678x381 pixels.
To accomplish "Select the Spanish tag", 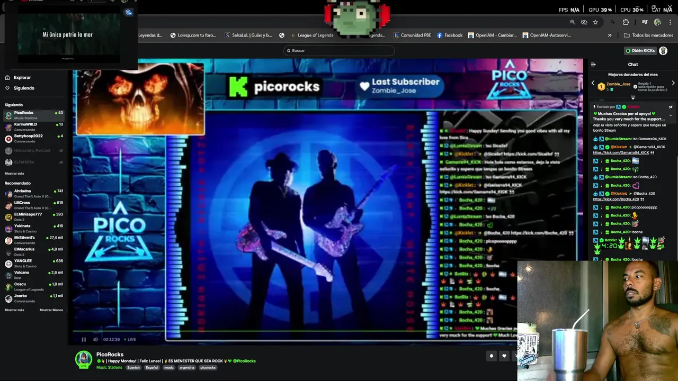I will [133, 368].
